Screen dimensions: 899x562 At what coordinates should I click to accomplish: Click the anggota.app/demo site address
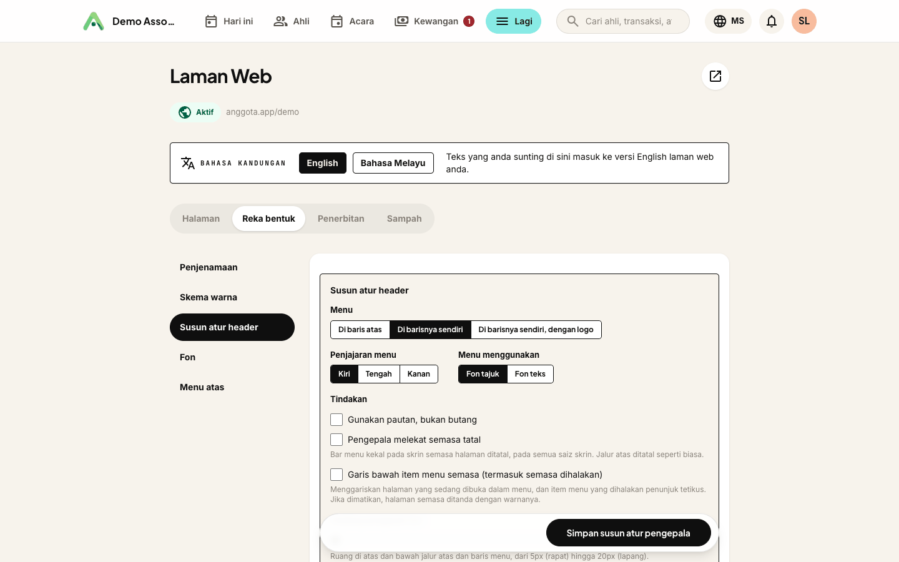click(x=263, y=112)
